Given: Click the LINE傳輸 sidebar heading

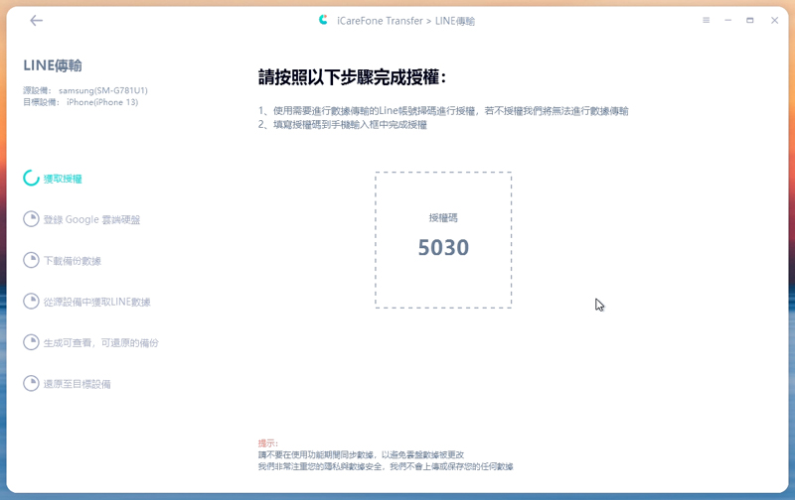Looking at the screenshot, I should click(52, 65).
